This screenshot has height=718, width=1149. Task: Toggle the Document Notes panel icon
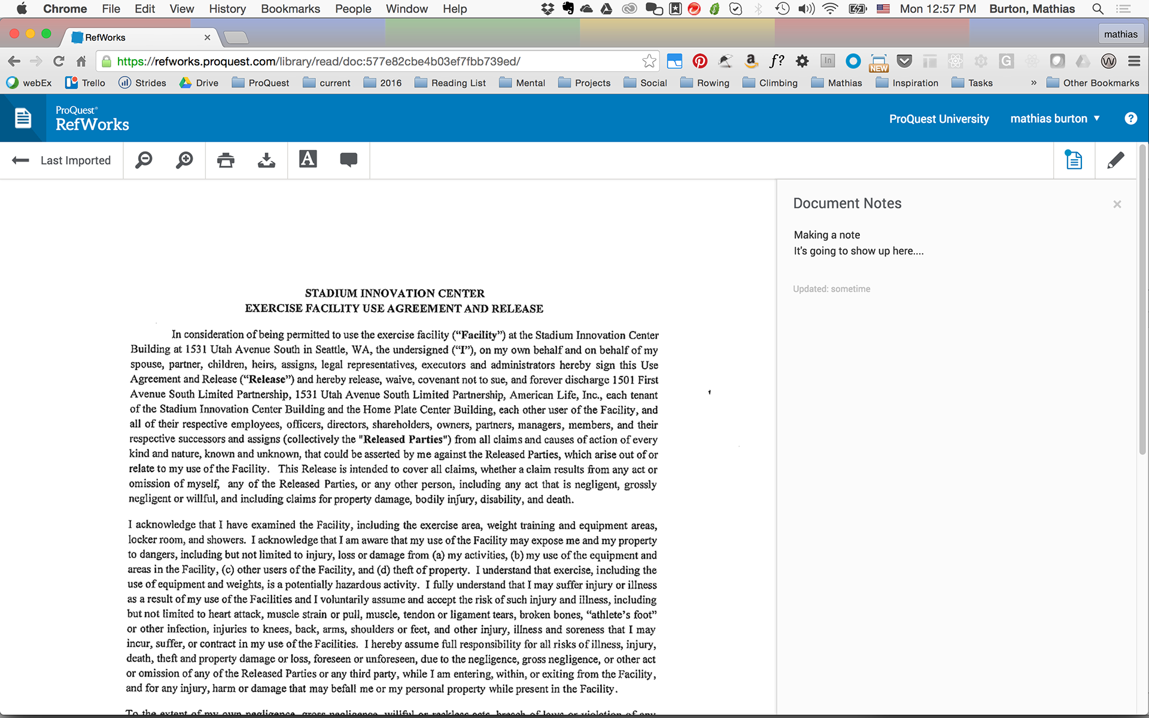coord(1074,160)
